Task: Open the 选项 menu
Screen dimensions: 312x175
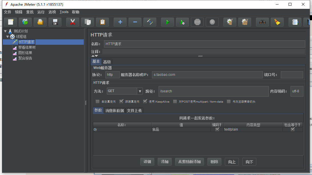Action: click(52, 12)
